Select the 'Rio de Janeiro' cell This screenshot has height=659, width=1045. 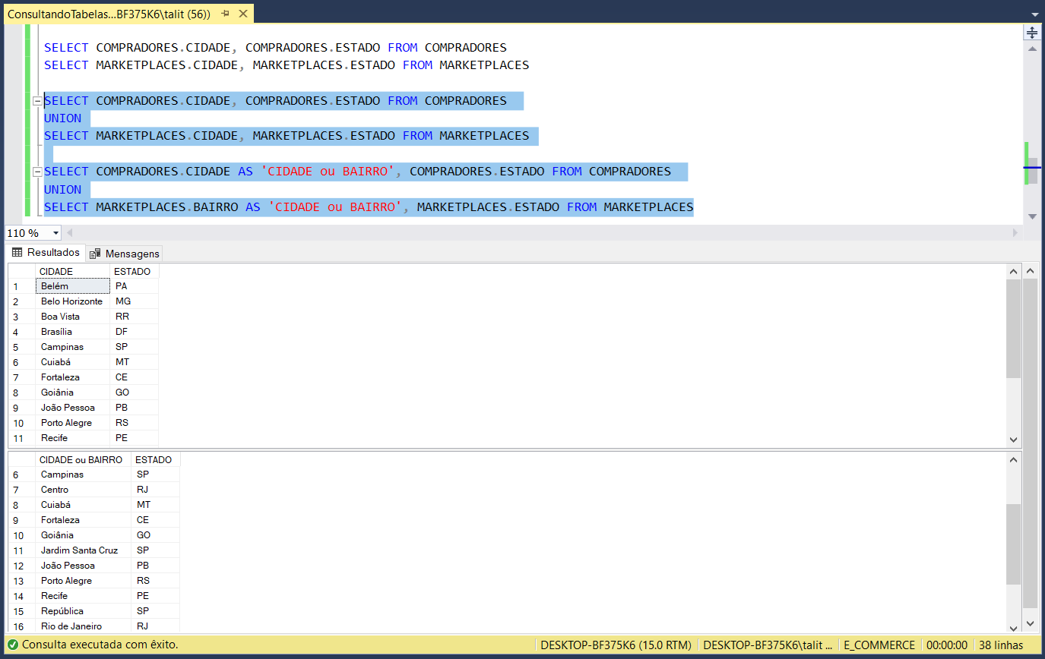point(83,626)
